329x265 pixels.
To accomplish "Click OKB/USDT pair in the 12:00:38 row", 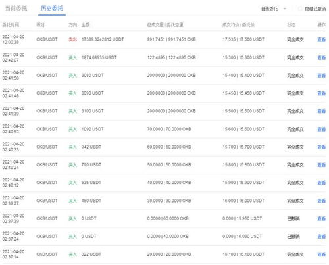I will 47,39.
